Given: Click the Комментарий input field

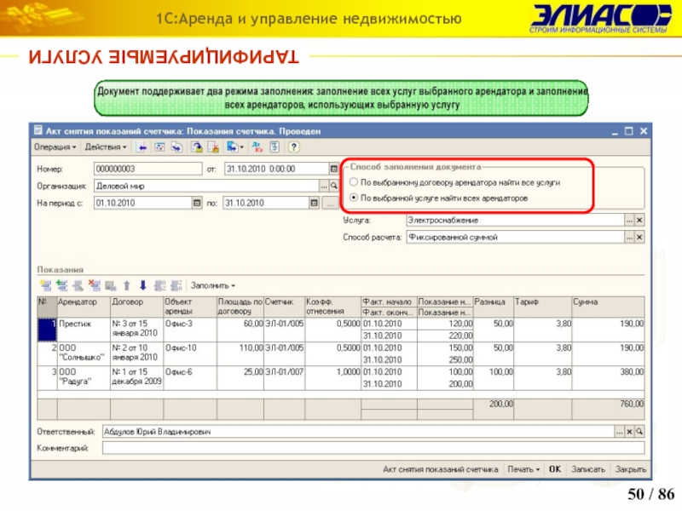Looking at the screenshot, I should tap(373, 448).
